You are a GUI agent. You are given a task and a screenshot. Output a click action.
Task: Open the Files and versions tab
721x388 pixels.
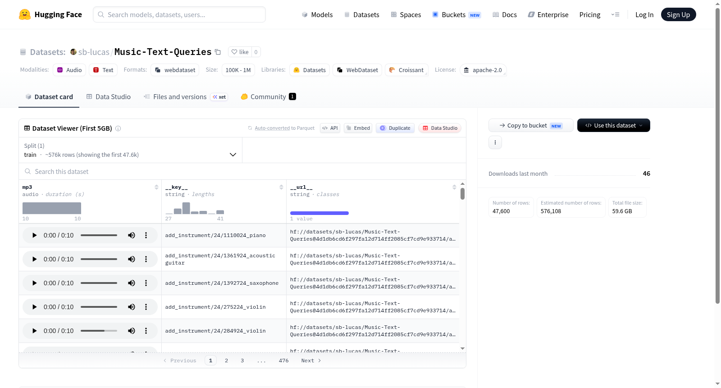coord(185,96)
